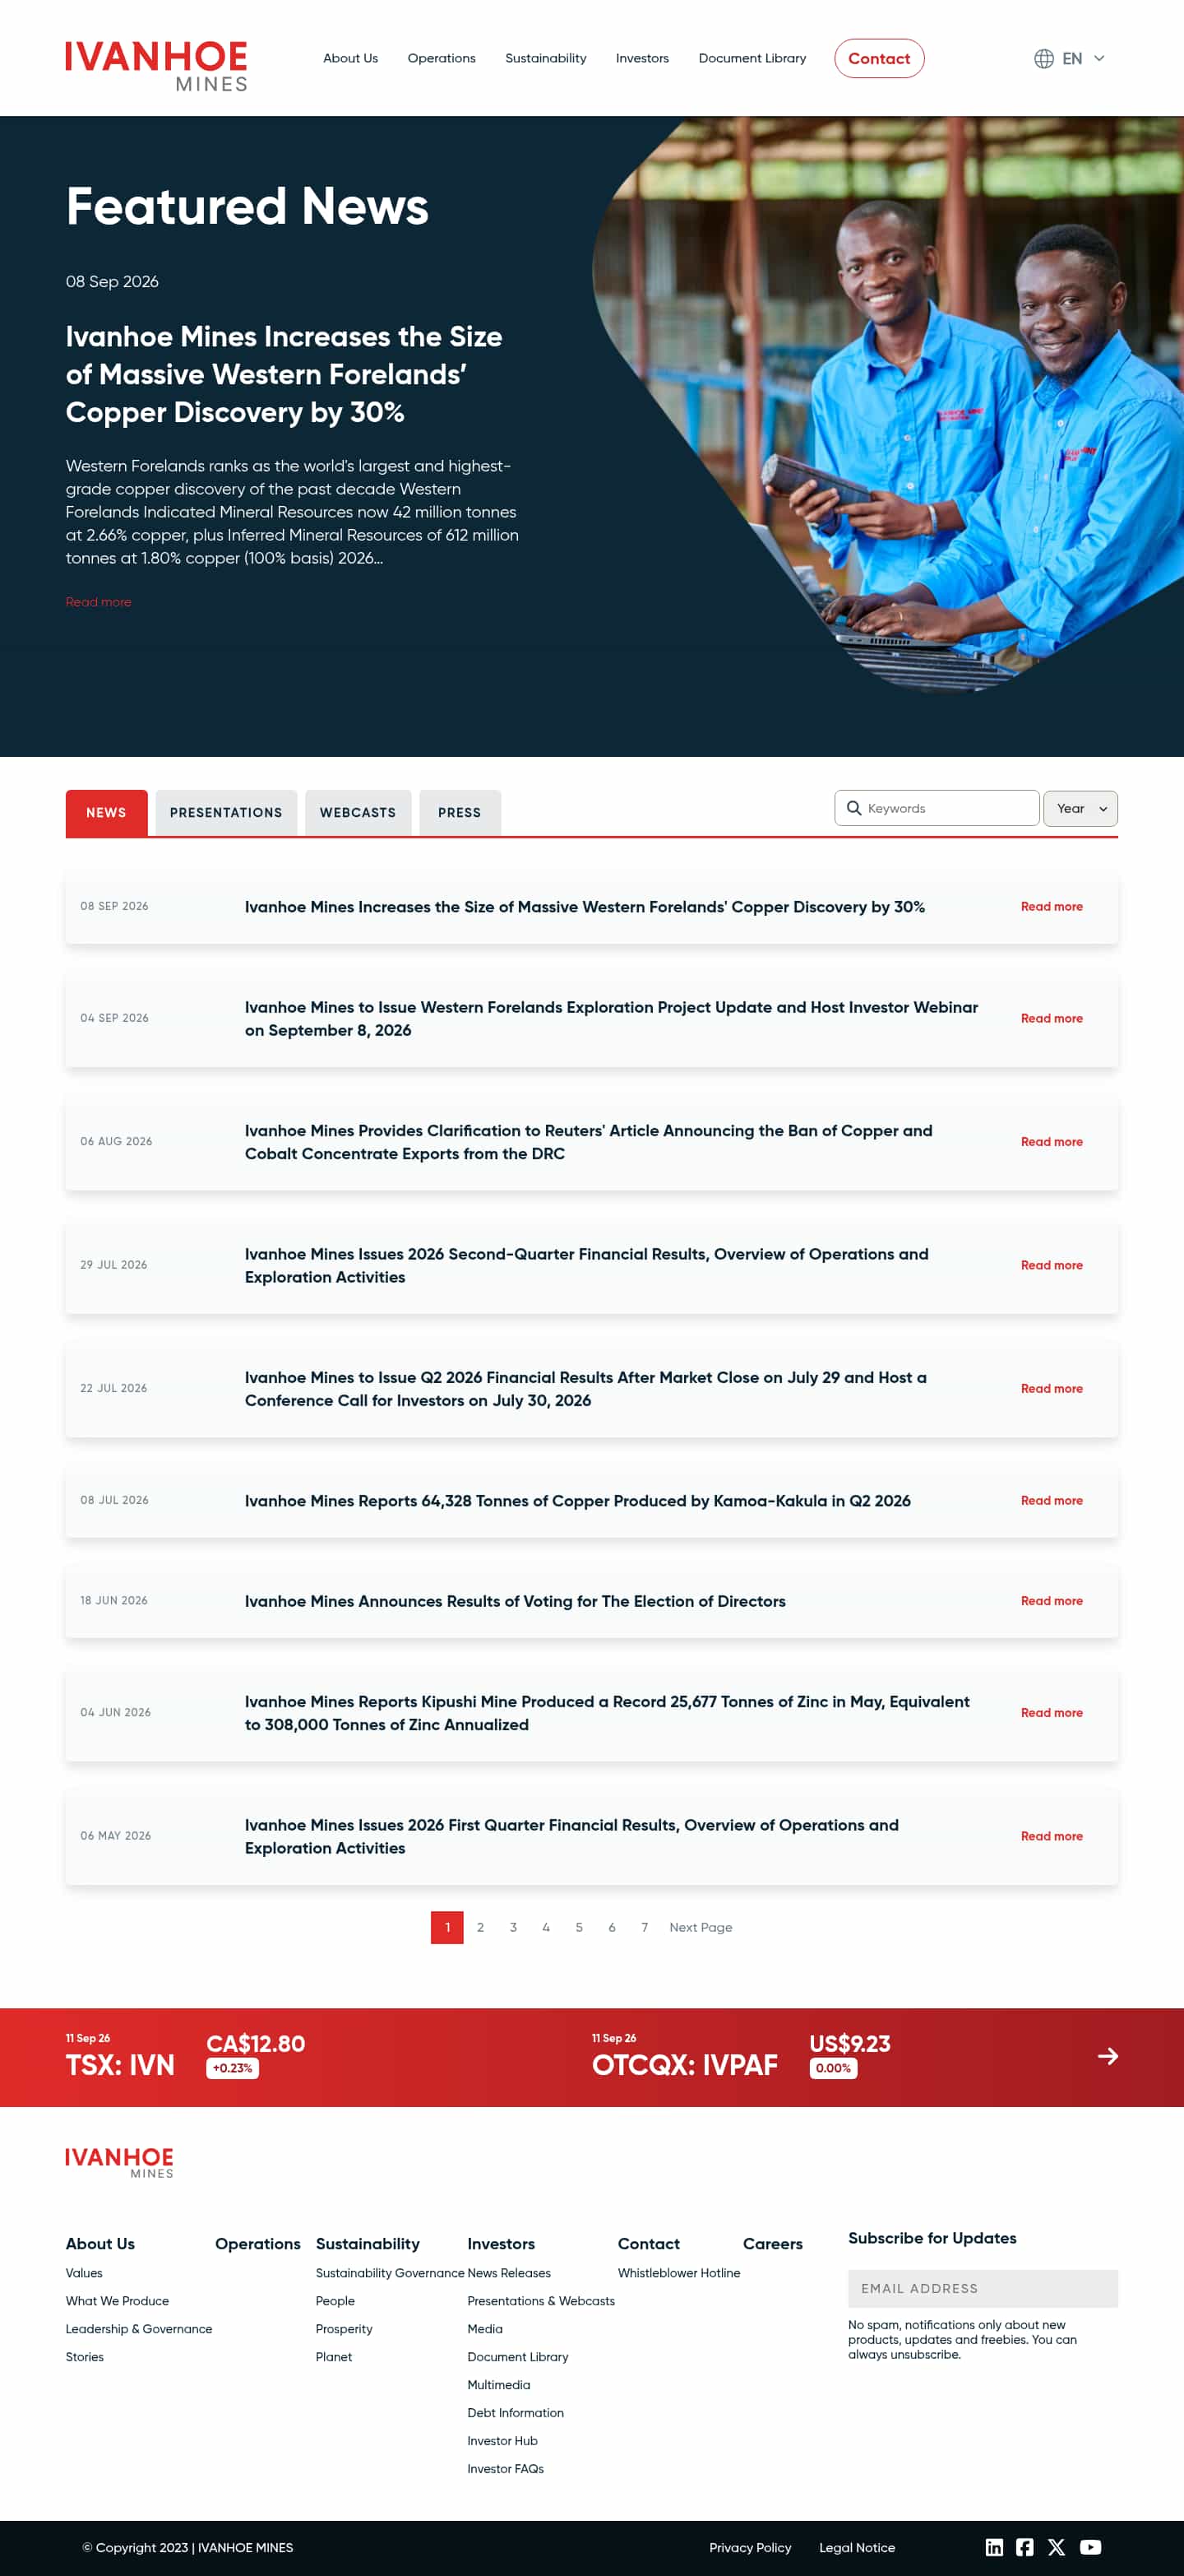Open News Releases in the footer
The image size is (1184, 2576).
pos(509,2273)
